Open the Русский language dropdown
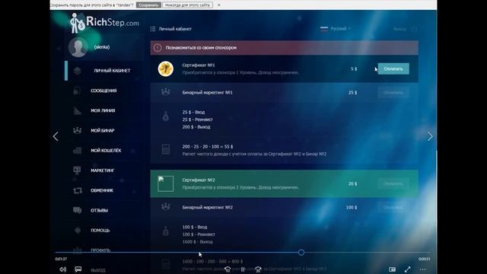 (x=336, y=29)
